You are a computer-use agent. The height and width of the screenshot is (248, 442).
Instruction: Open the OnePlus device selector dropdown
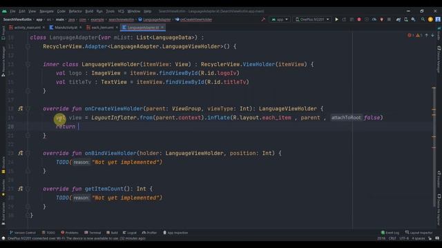coord(312,19)
